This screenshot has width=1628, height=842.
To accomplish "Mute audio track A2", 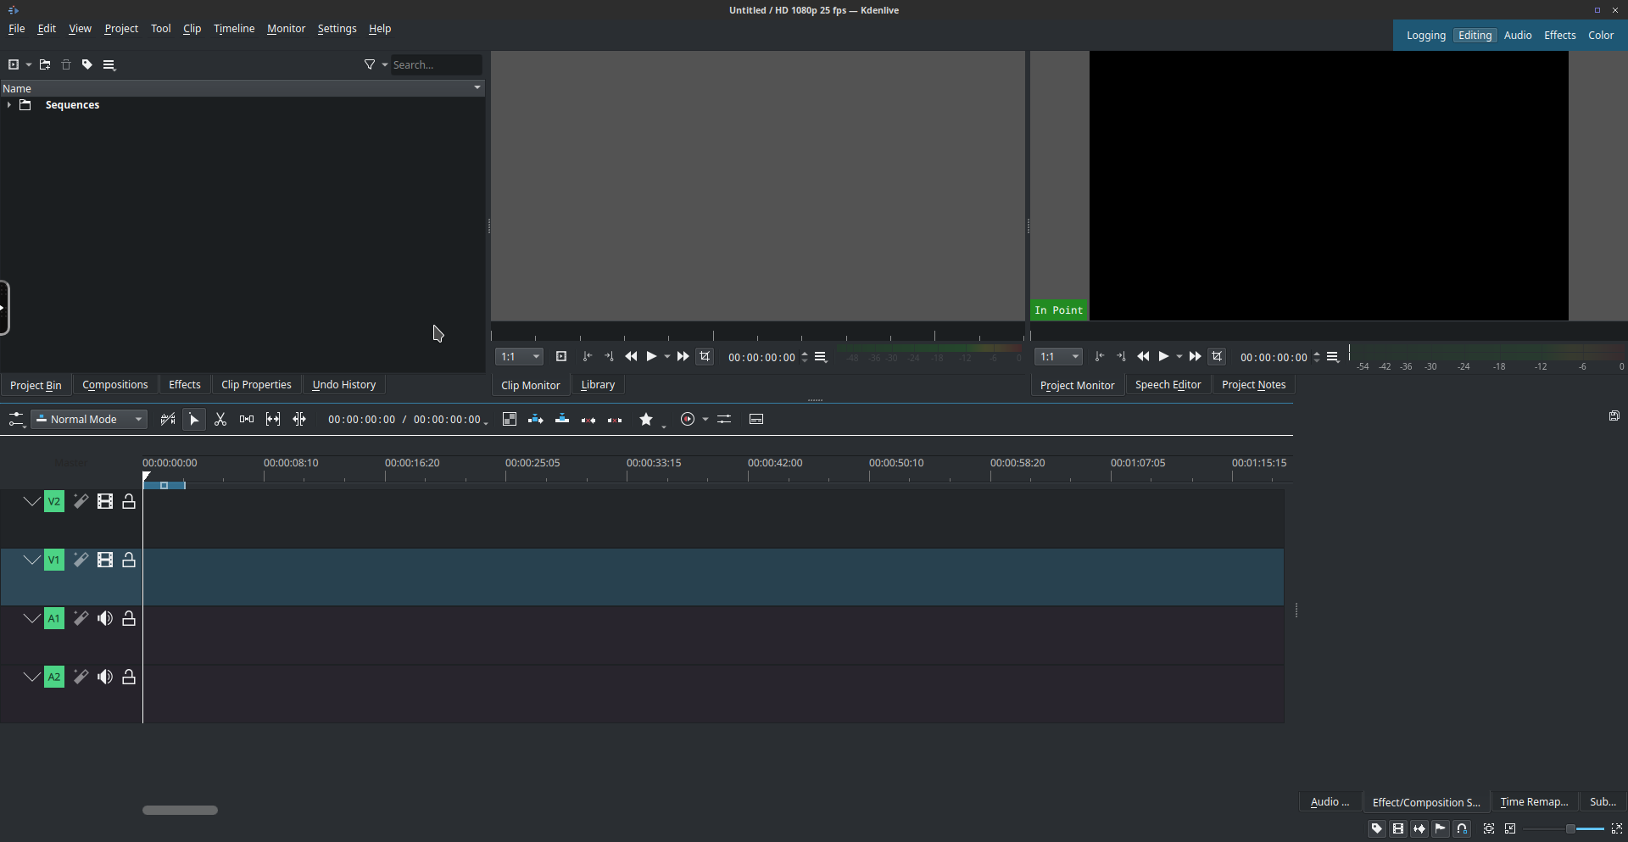I will tap(105, 678).
